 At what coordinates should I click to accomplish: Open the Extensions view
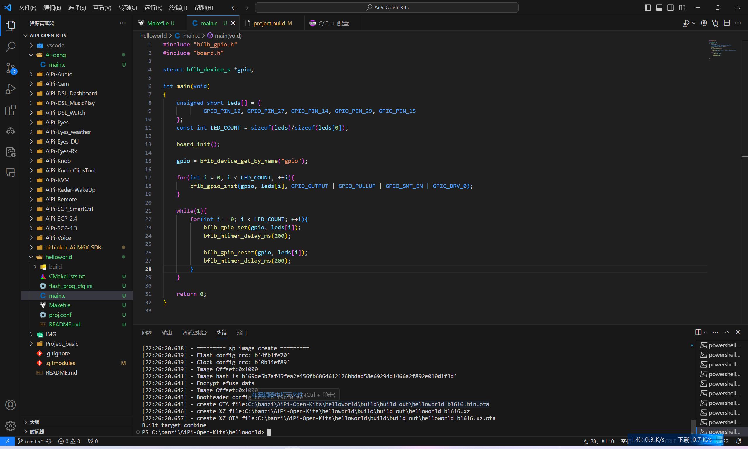tap(10, 110)
